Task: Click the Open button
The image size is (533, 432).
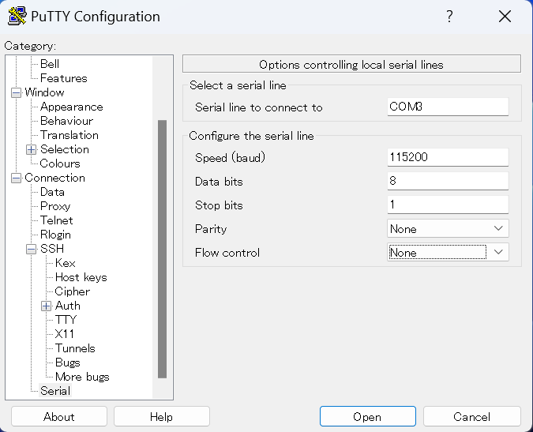Action: tap(367, 417)
